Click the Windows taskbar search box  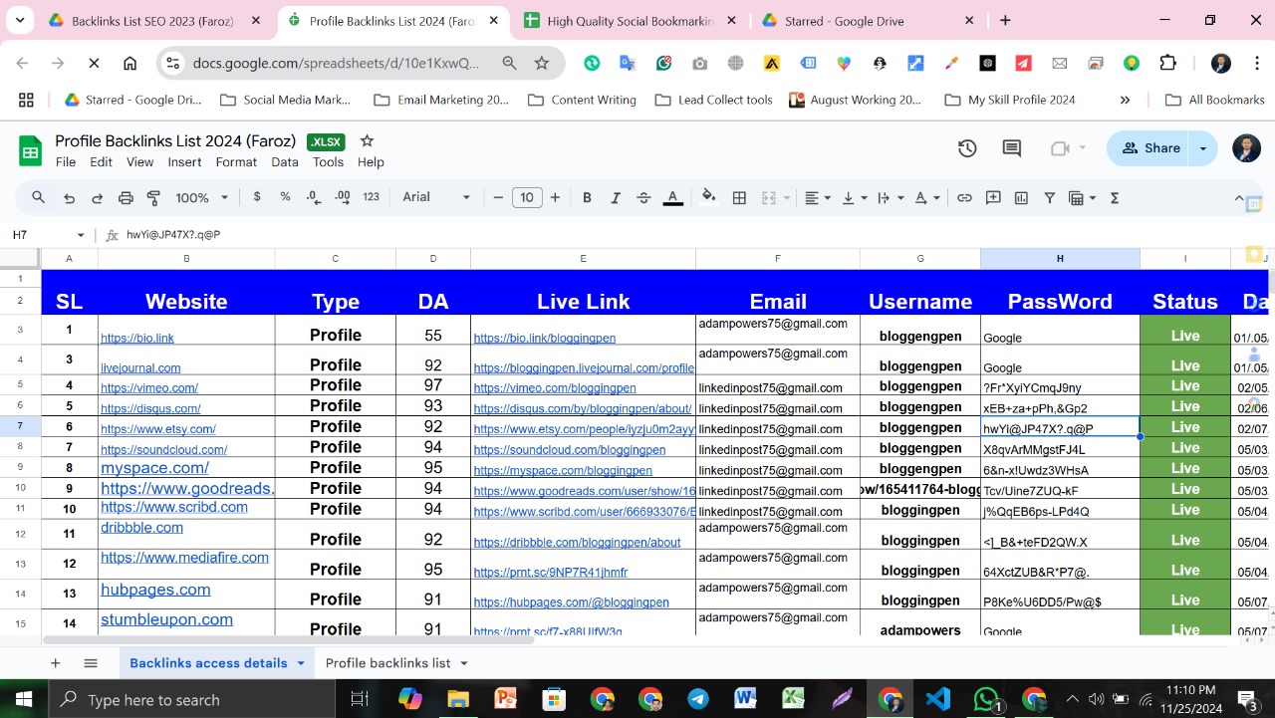(x=191, y=699)
